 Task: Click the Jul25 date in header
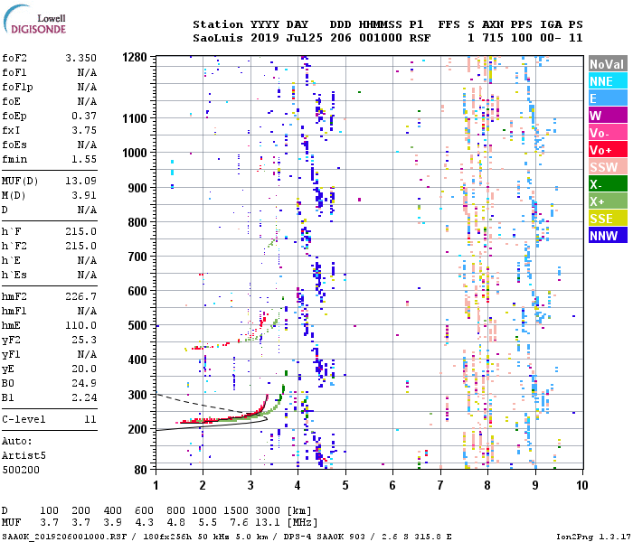[305, 38]
